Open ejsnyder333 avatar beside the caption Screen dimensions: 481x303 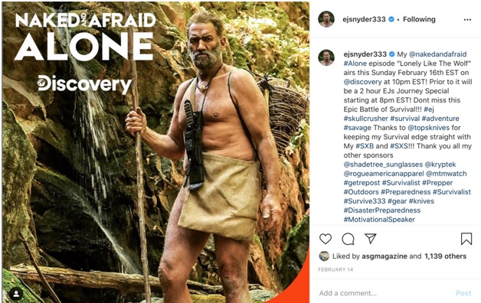[x=326, y=58]
